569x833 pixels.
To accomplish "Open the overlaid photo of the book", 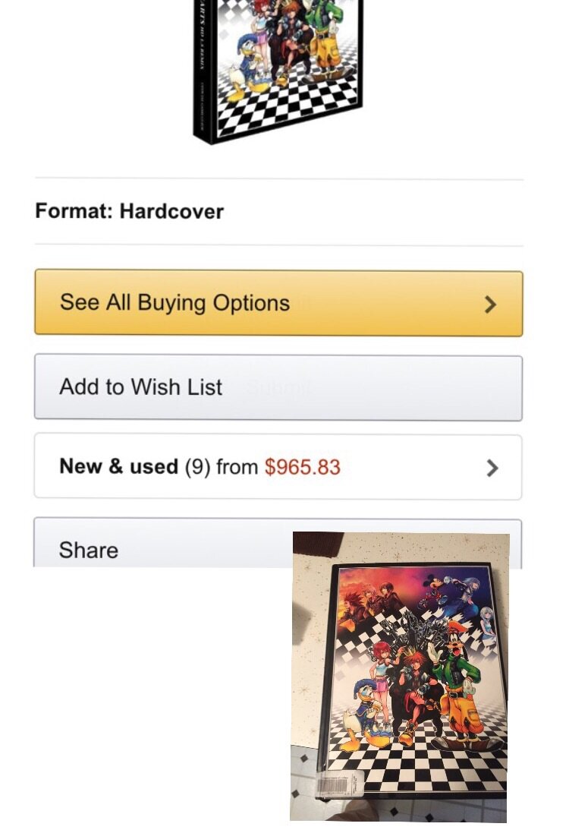I will (x=400, y=677).
